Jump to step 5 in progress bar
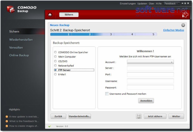 (x=146, y=34)
